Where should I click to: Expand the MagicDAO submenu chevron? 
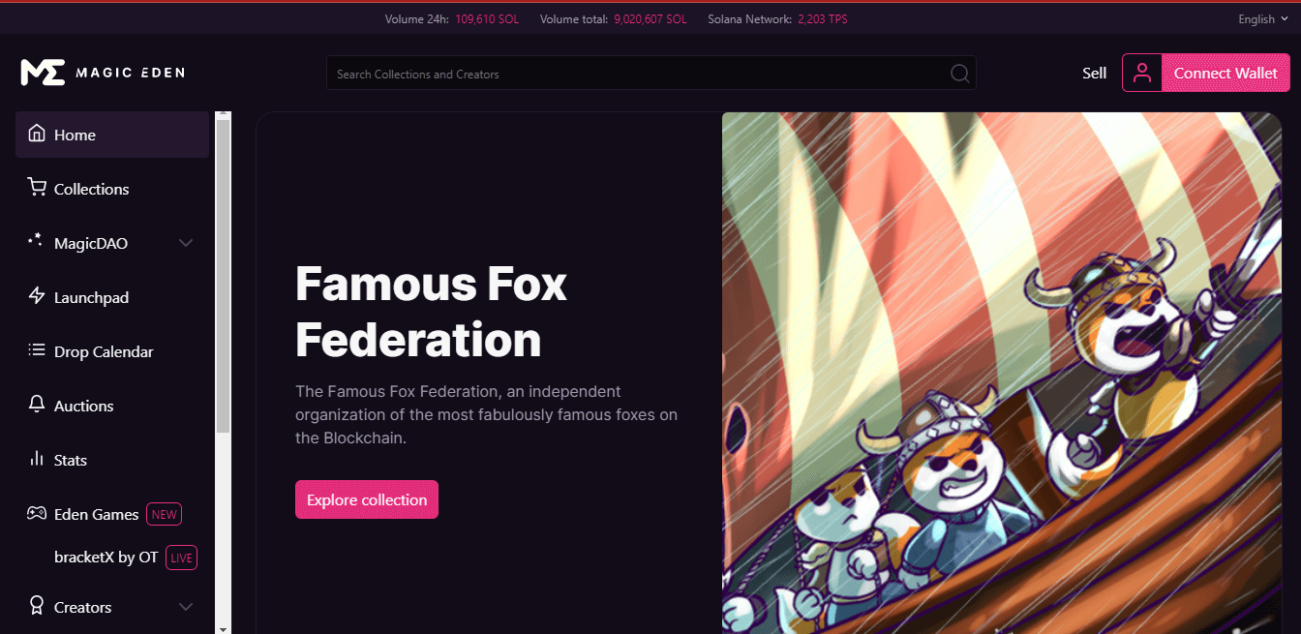pos(187,243)
